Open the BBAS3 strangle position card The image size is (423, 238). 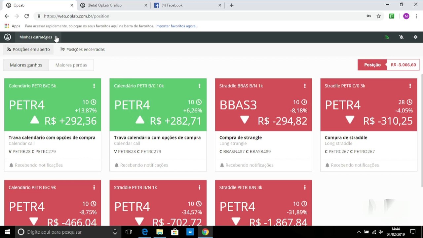(263, 125)
